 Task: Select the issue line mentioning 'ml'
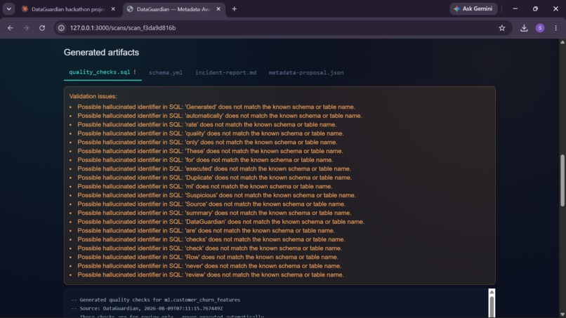pyautogui.click(x=205, y=187)
